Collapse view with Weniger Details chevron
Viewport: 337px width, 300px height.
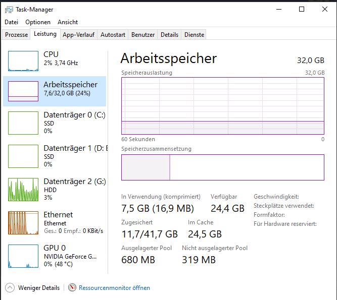pyautogui.click(x=10, y=288)
